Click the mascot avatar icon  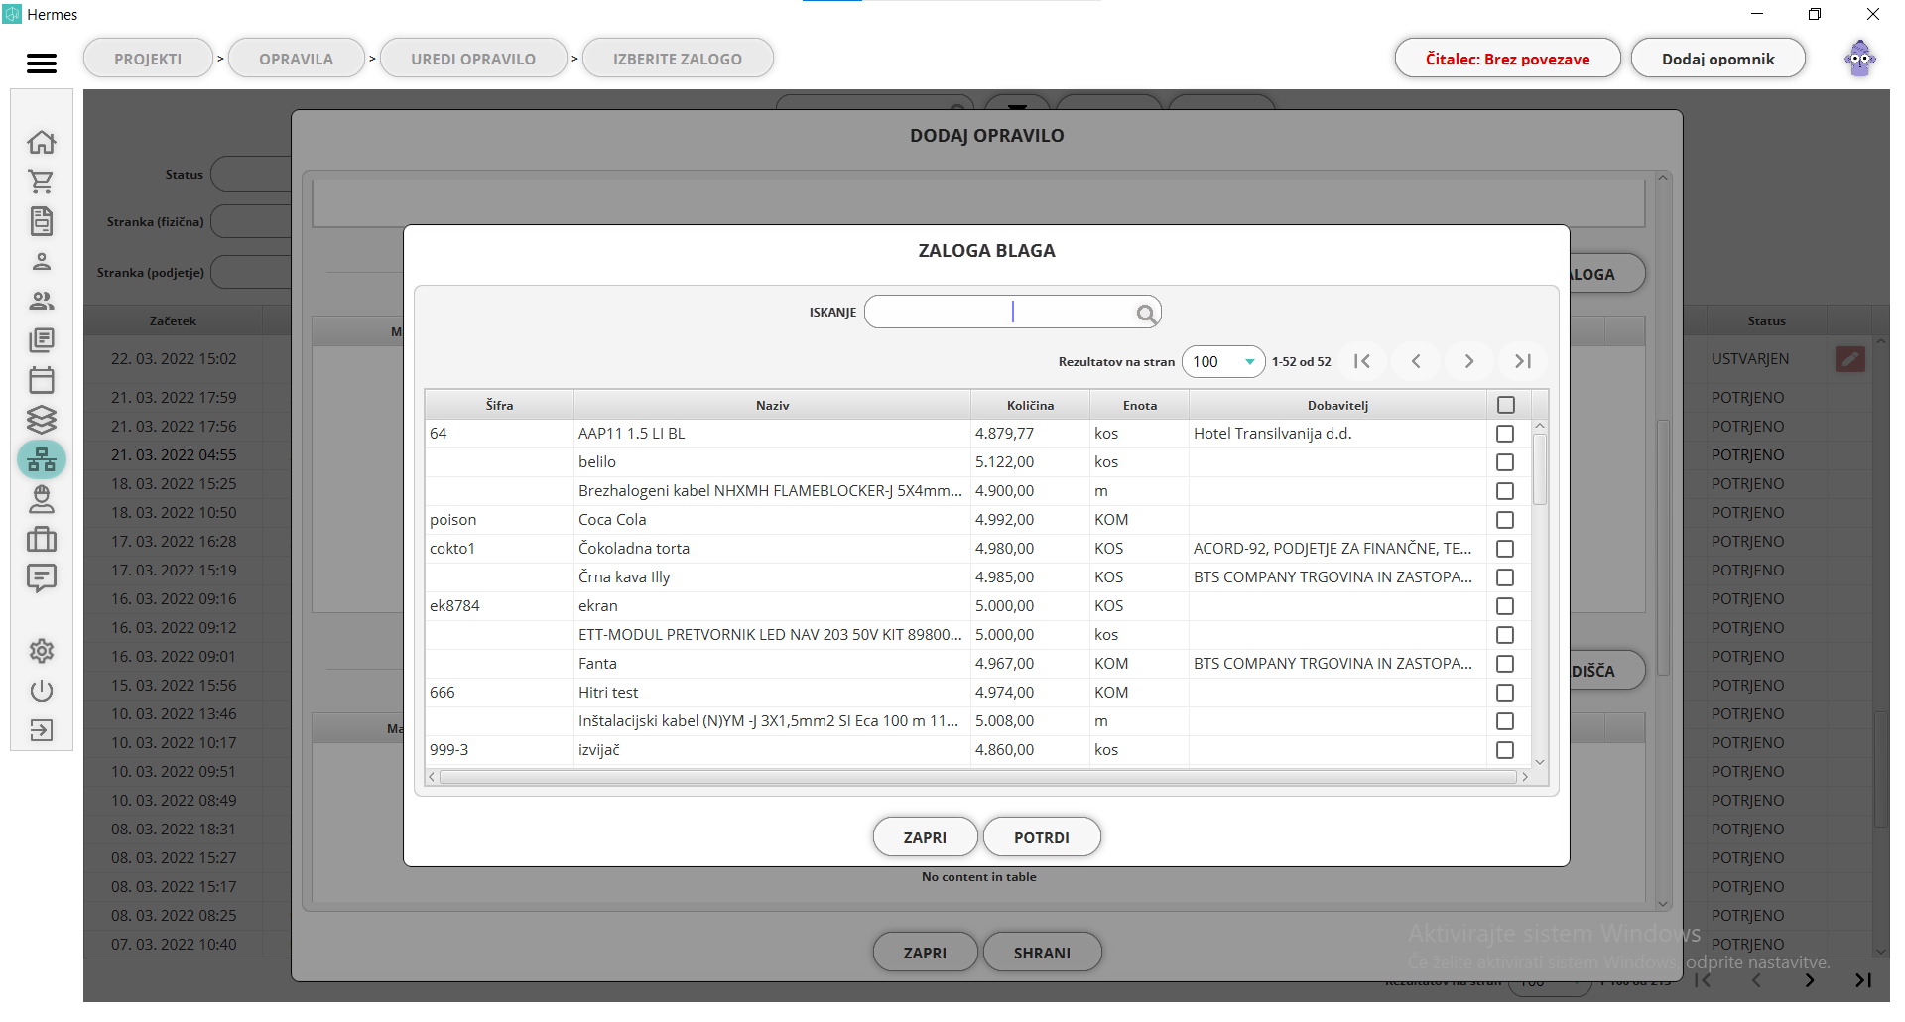(1860, 59)
